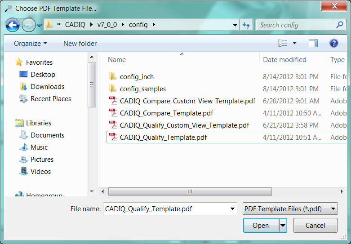Change view using the view icon
The width and height of the screenshot is (351, 244).
[x=283, y=43]
